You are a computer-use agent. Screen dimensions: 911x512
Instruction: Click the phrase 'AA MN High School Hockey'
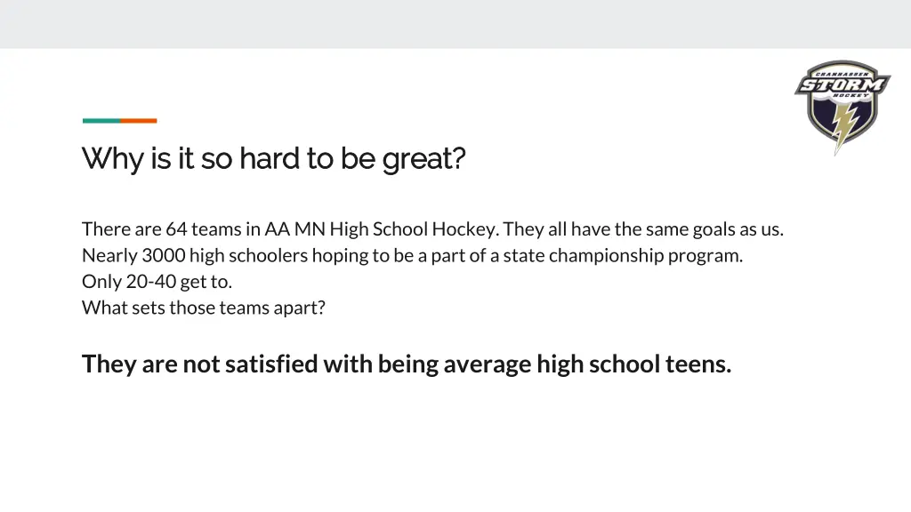tap(381, 229)
